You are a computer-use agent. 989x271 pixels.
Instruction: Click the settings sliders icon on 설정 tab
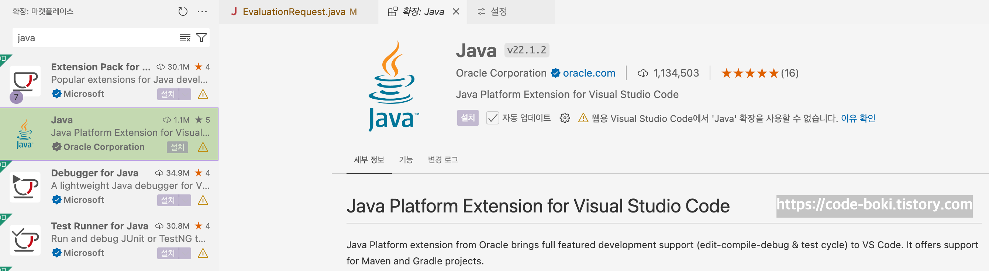481,11
